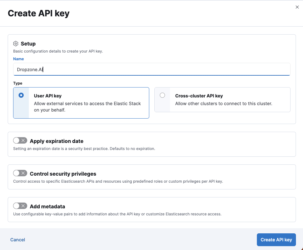The height and width of the screenshot is (250, 303).
Task: Click the Cross-cluster API key card description
Action: 224,104
